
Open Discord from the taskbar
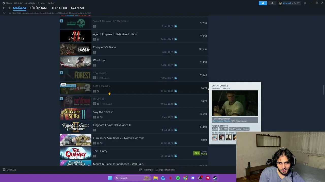tap(193, 178)
